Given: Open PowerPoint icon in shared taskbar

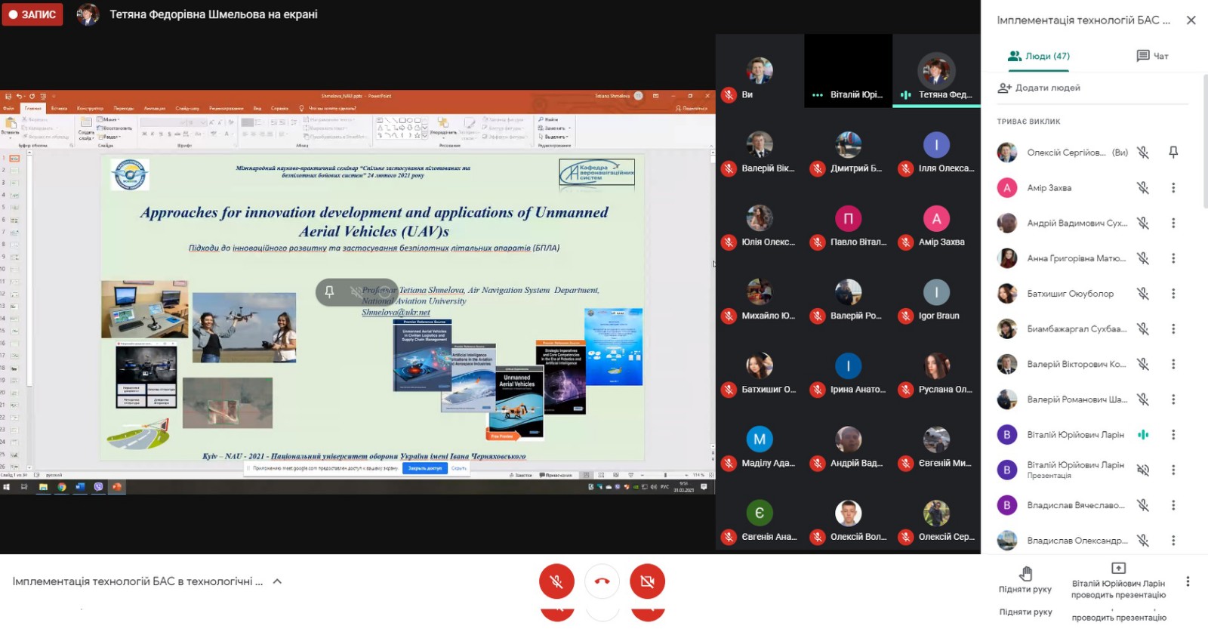Looking at the screenshot, I should point(117,487).
